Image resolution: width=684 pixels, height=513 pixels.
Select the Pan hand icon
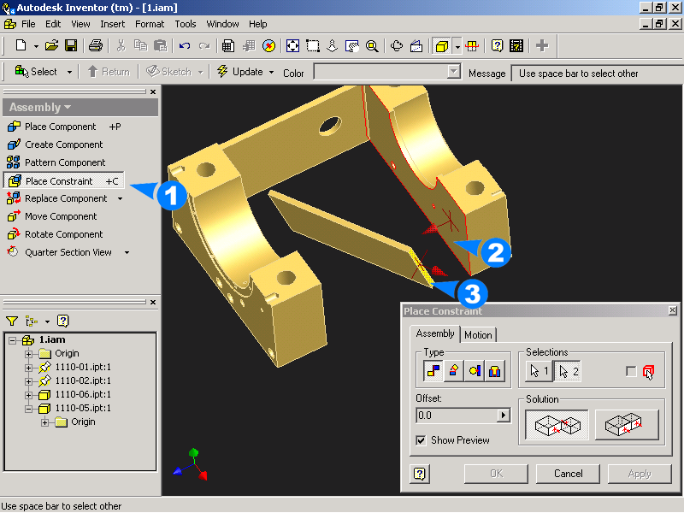(352, 46)
